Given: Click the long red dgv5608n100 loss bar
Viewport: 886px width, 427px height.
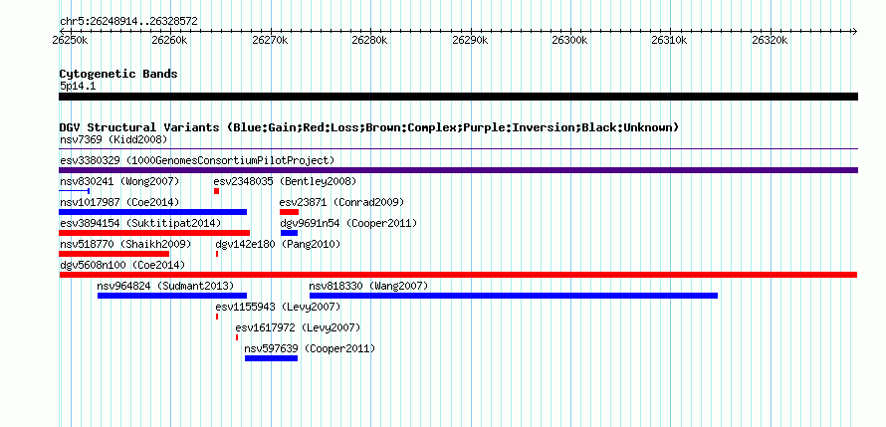Looking at the screenshot, I should pyautogui.click(x=458, y=275).
